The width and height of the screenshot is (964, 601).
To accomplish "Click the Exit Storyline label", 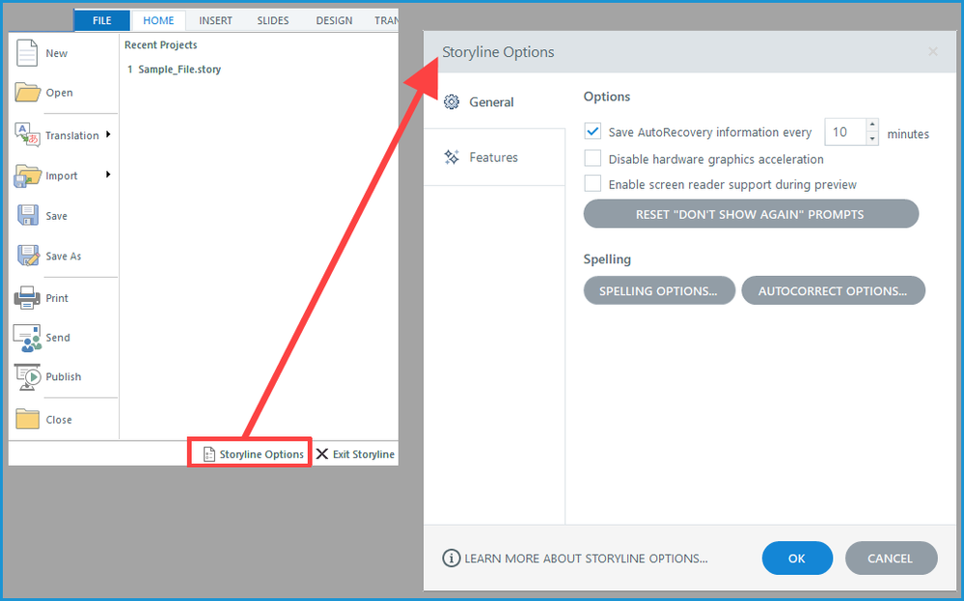I will 364,454.
